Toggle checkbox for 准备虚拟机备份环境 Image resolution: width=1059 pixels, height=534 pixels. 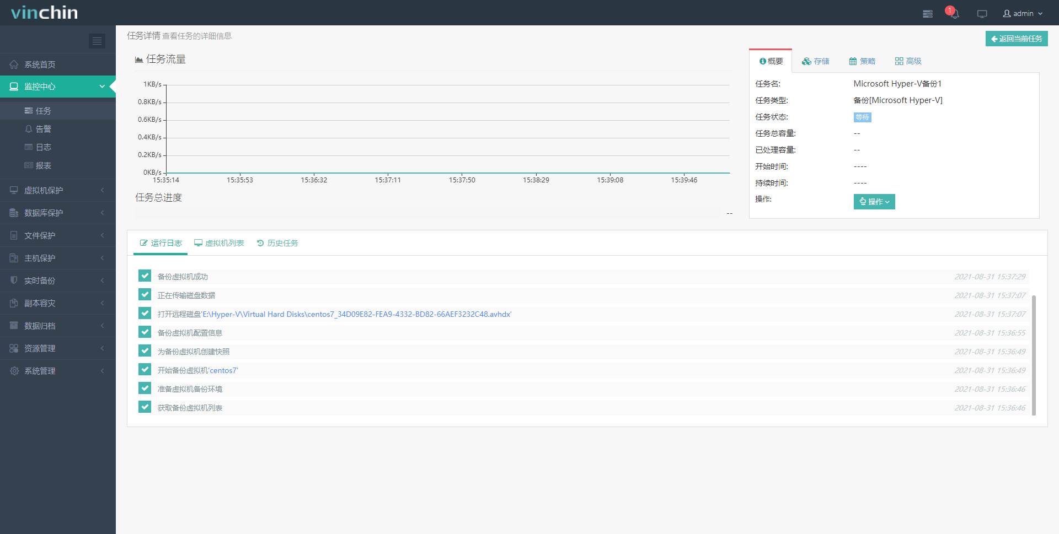click(145, 388)
